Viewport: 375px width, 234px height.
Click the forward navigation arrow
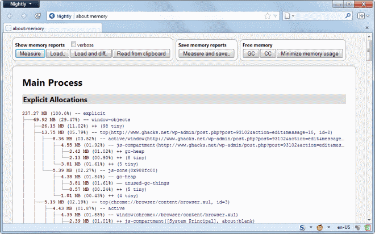click(23, 15)
